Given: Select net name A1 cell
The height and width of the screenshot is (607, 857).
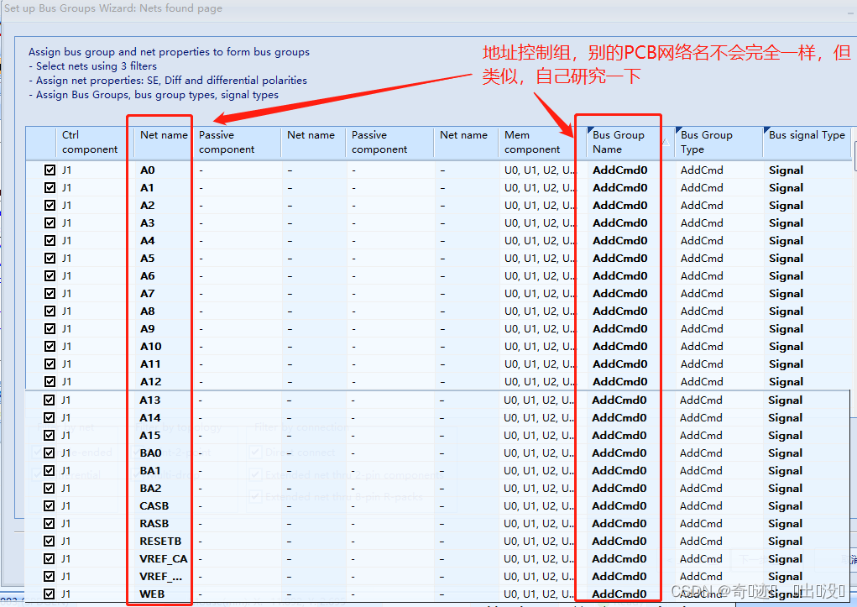Looking at the screenshot, I should pos(147,188).
